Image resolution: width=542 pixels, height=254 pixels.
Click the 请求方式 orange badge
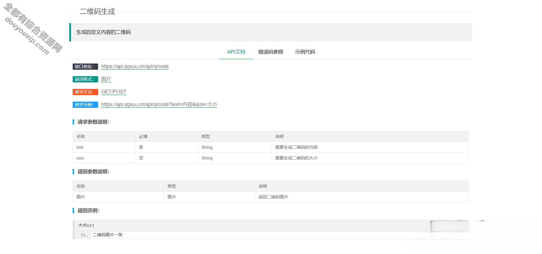(85, 92)
